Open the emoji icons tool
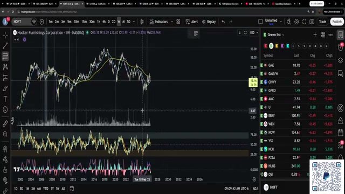 5,109
